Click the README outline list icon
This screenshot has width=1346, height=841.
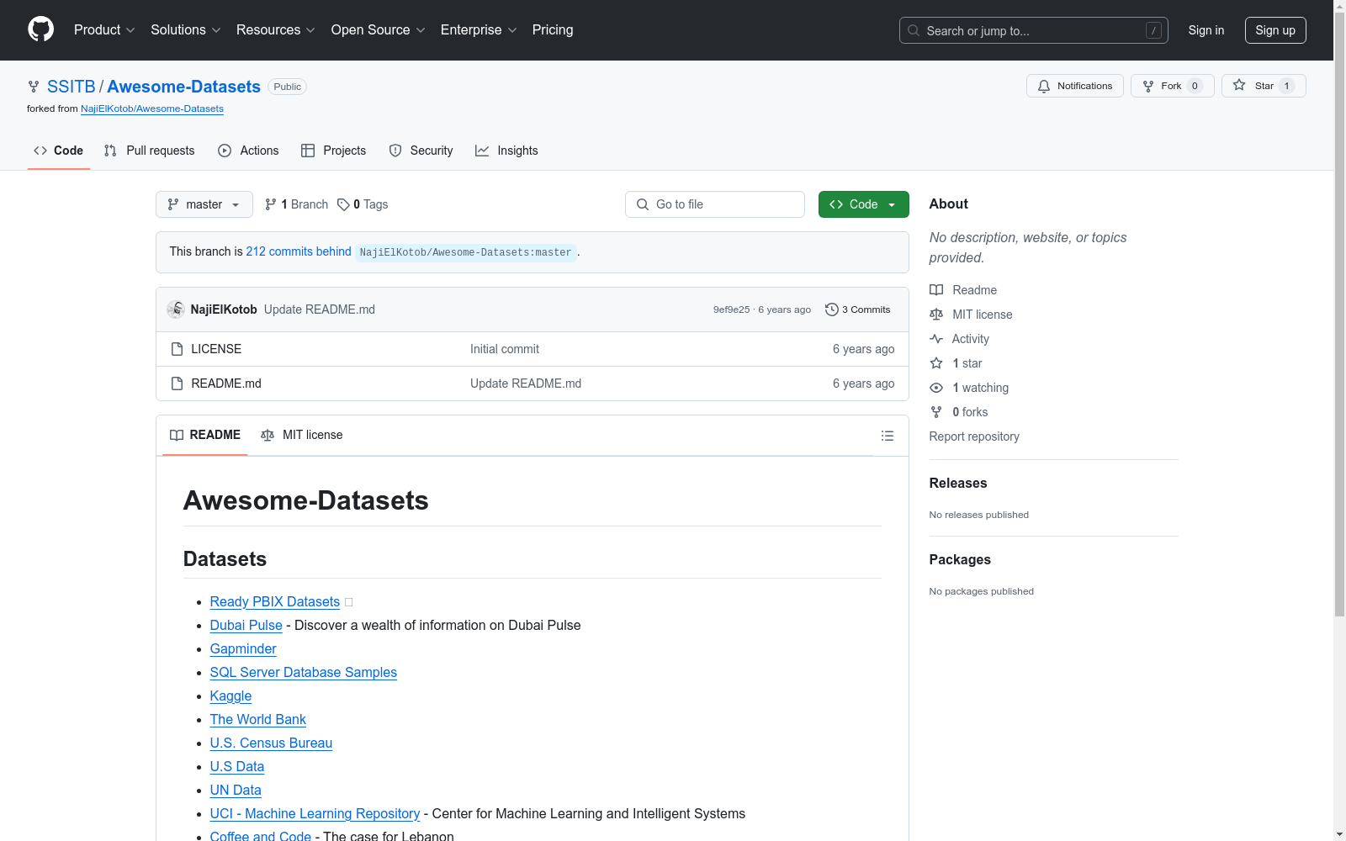(x=887, y=436)
